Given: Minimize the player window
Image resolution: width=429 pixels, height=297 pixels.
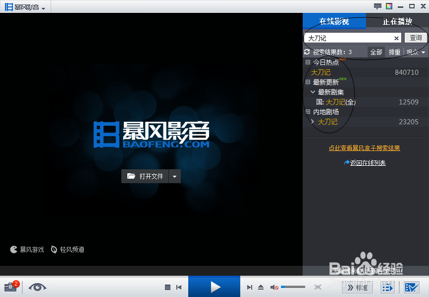Looking at the screenshot, I should coord(401,6).
